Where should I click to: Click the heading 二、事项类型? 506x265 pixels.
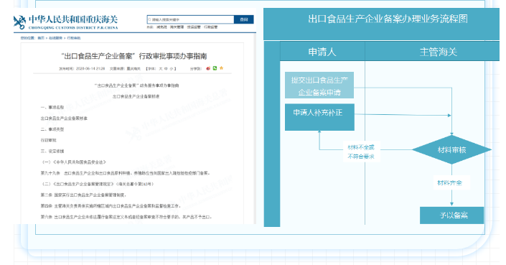[x=52, y=129]
